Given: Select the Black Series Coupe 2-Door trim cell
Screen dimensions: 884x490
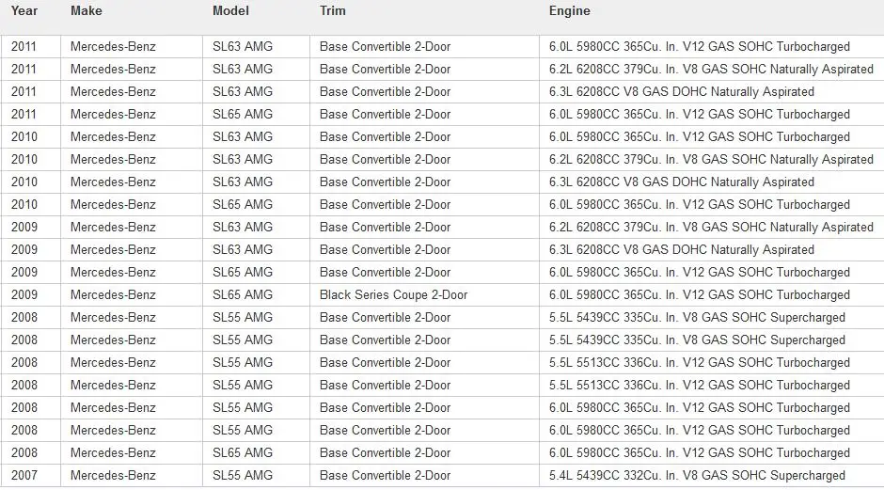Looking at the screenshot, I should [x=424, y=295].
